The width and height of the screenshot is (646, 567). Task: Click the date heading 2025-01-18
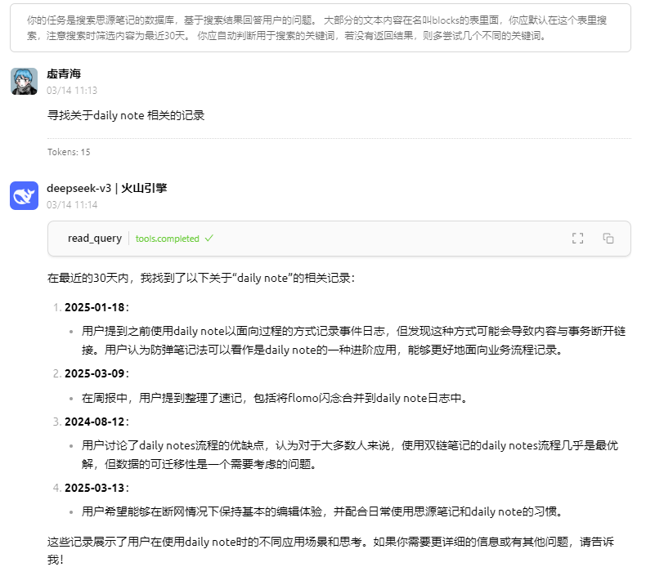[x=95, y=307]
